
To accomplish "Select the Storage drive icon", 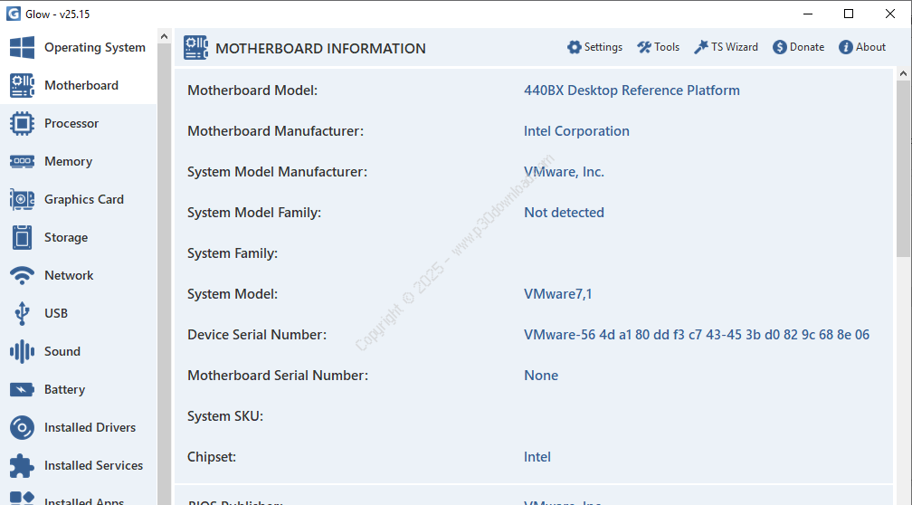I will click(22, 238).
